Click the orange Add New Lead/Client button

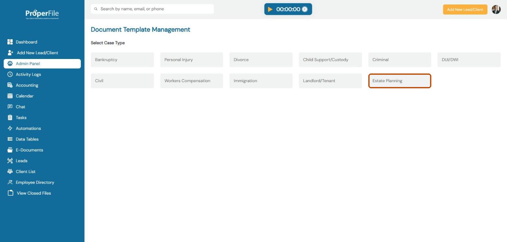click(465, 9)
